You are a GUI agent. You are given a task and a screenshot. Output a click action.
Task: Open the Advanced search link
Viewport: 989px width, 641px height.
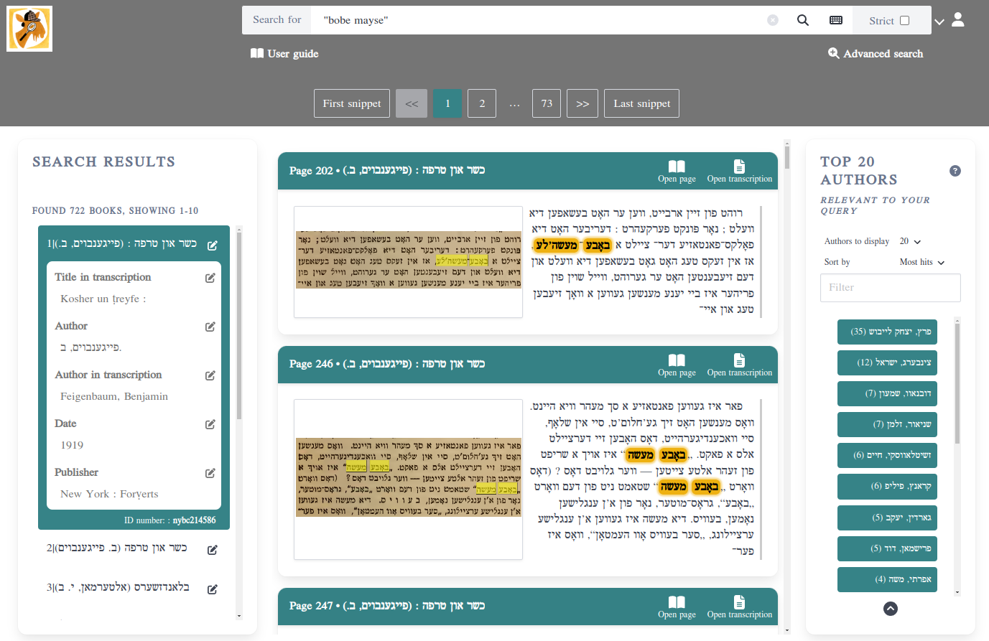(x=876, y=54)
